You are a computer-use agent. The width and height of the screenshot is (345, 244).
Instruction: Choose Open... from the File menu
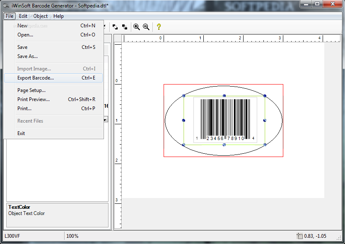(x=53, y=35)
